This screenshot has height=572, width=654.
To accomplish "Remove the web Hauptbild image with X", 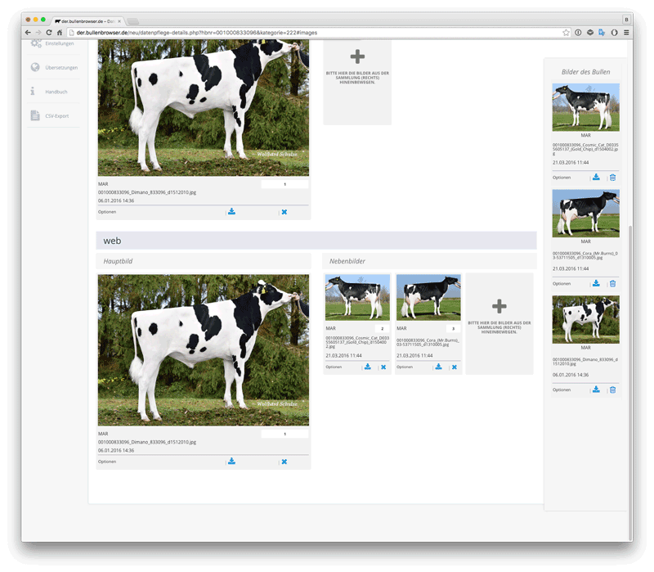I will (x=284, y=462).
